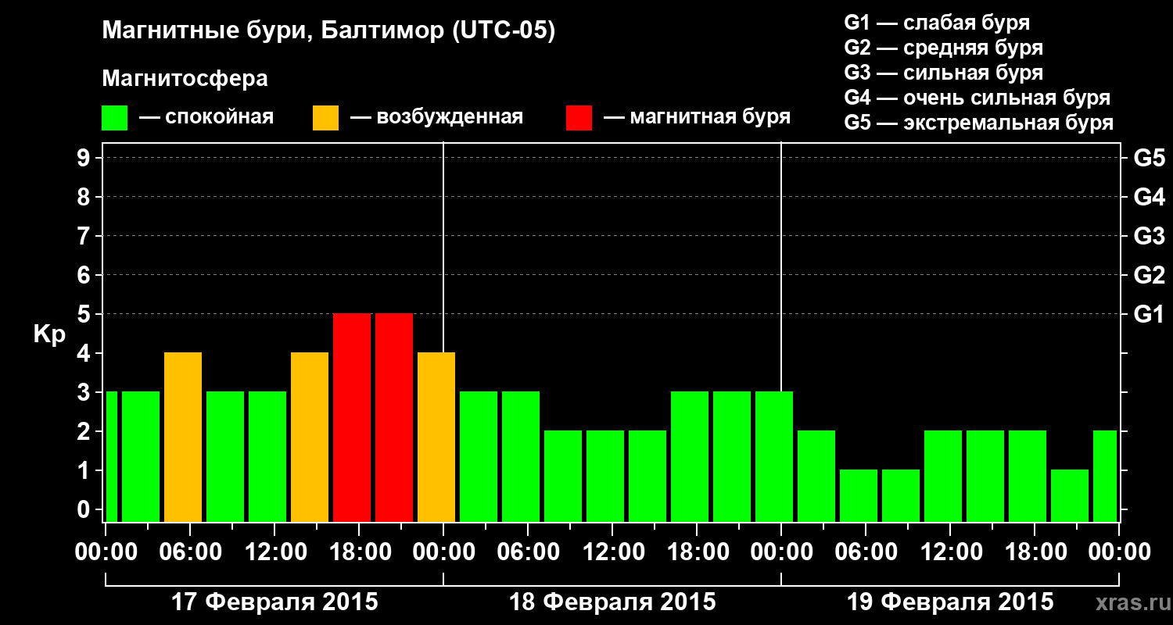Click the right-axis G1 storm level label
1173x625 pixels.
pos(1149,314)
